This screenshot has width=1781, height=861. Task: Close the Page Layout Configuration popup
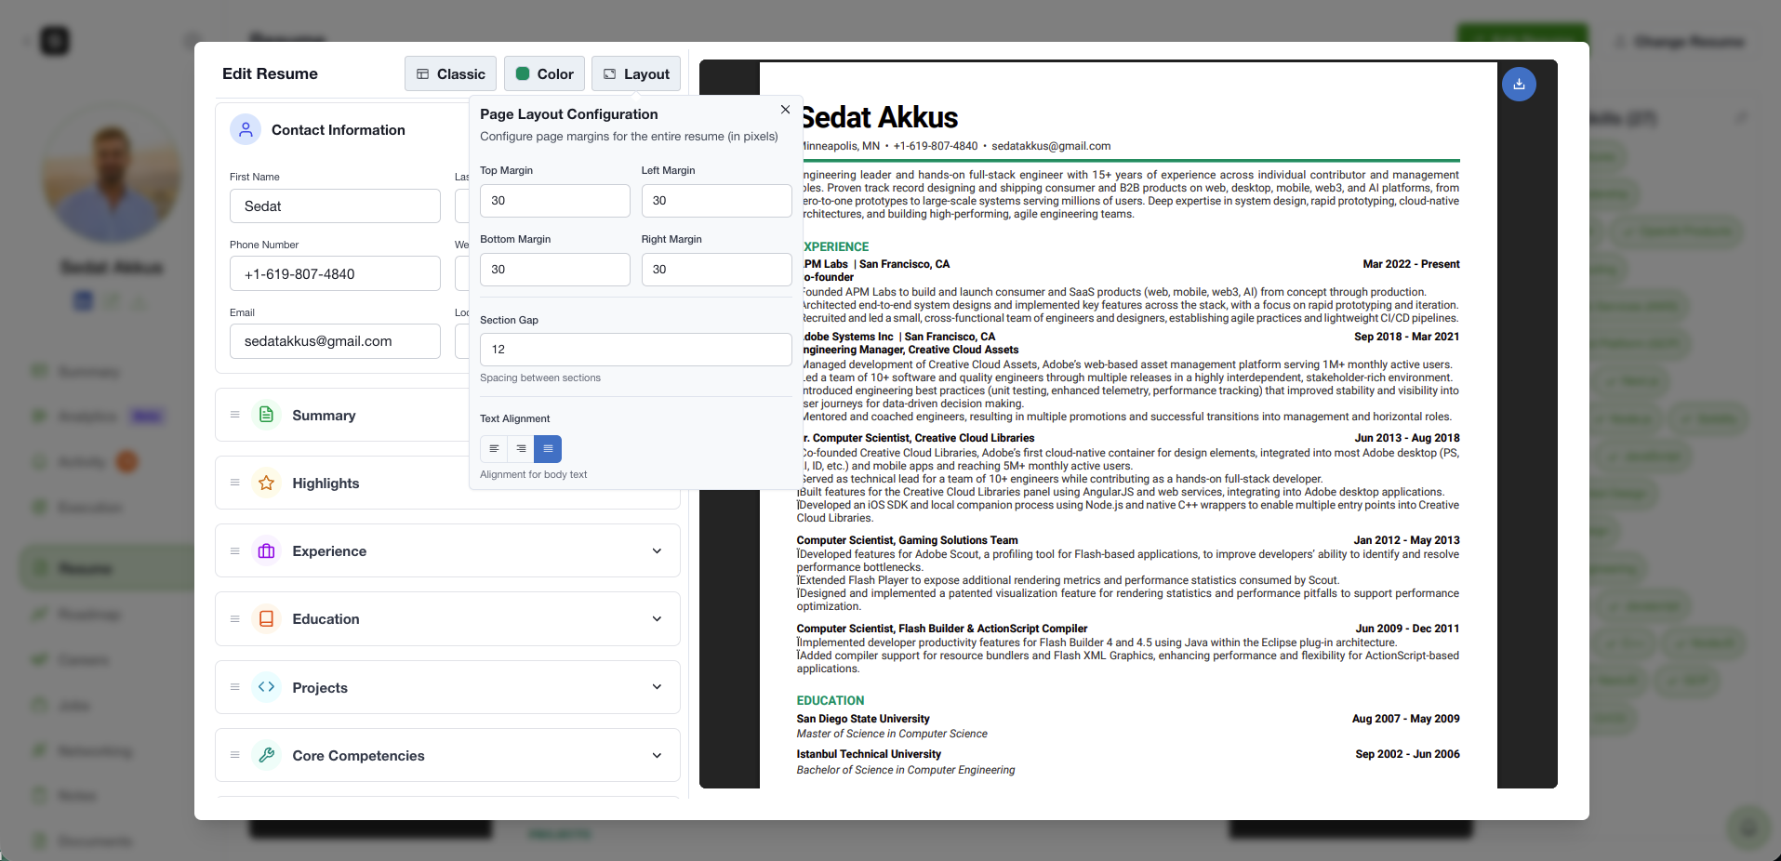pos(785,110)
